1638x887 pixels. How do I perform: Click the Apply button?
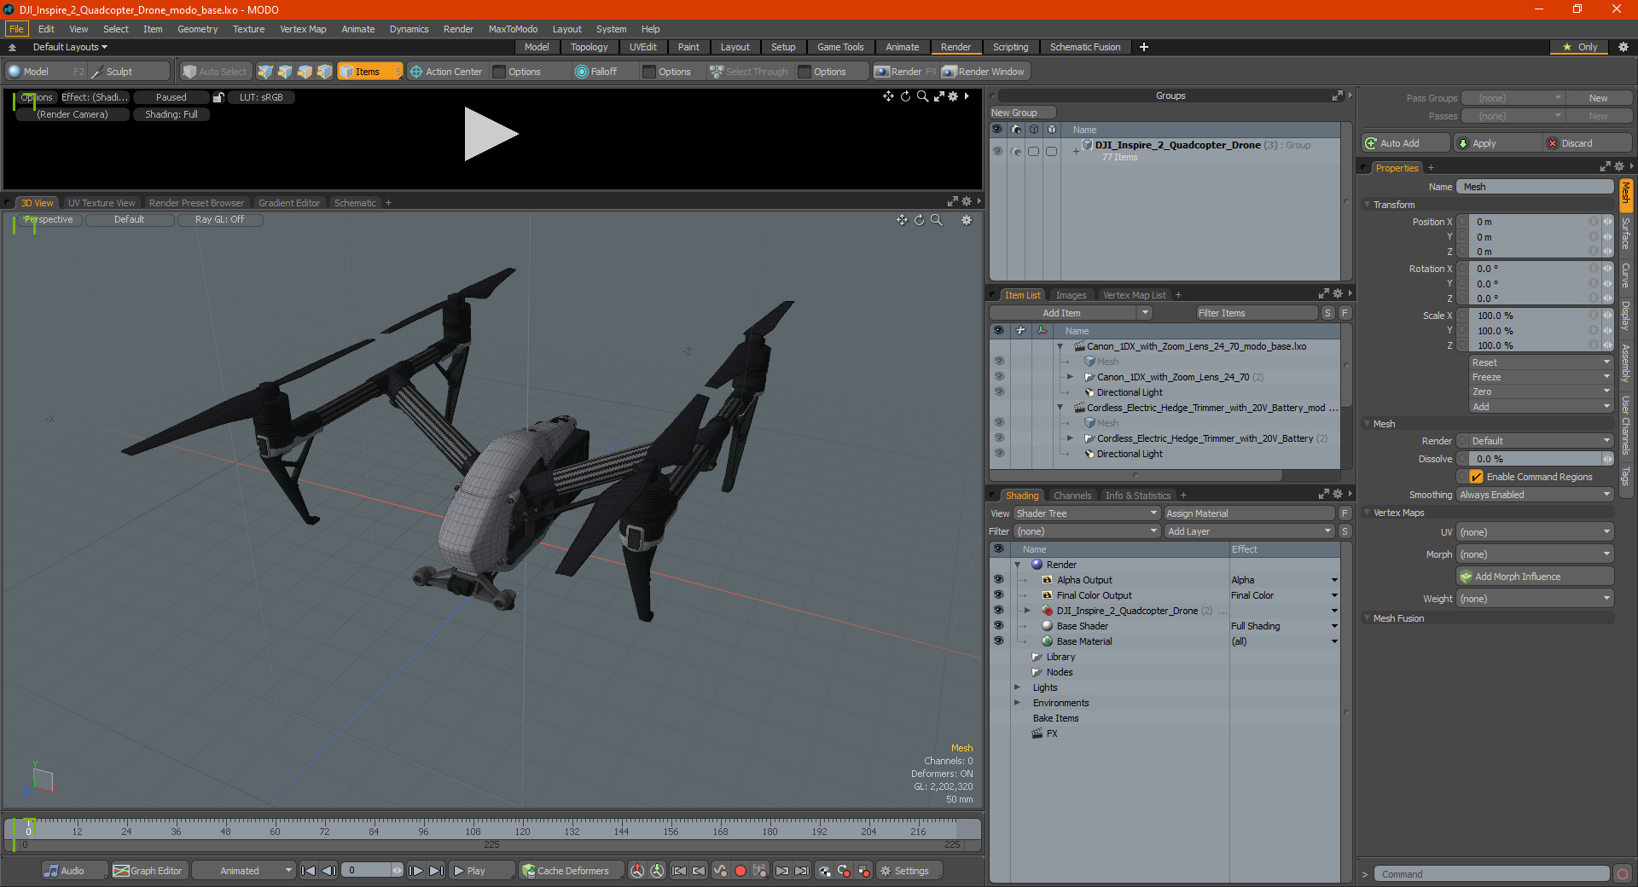click(1498, 143)
